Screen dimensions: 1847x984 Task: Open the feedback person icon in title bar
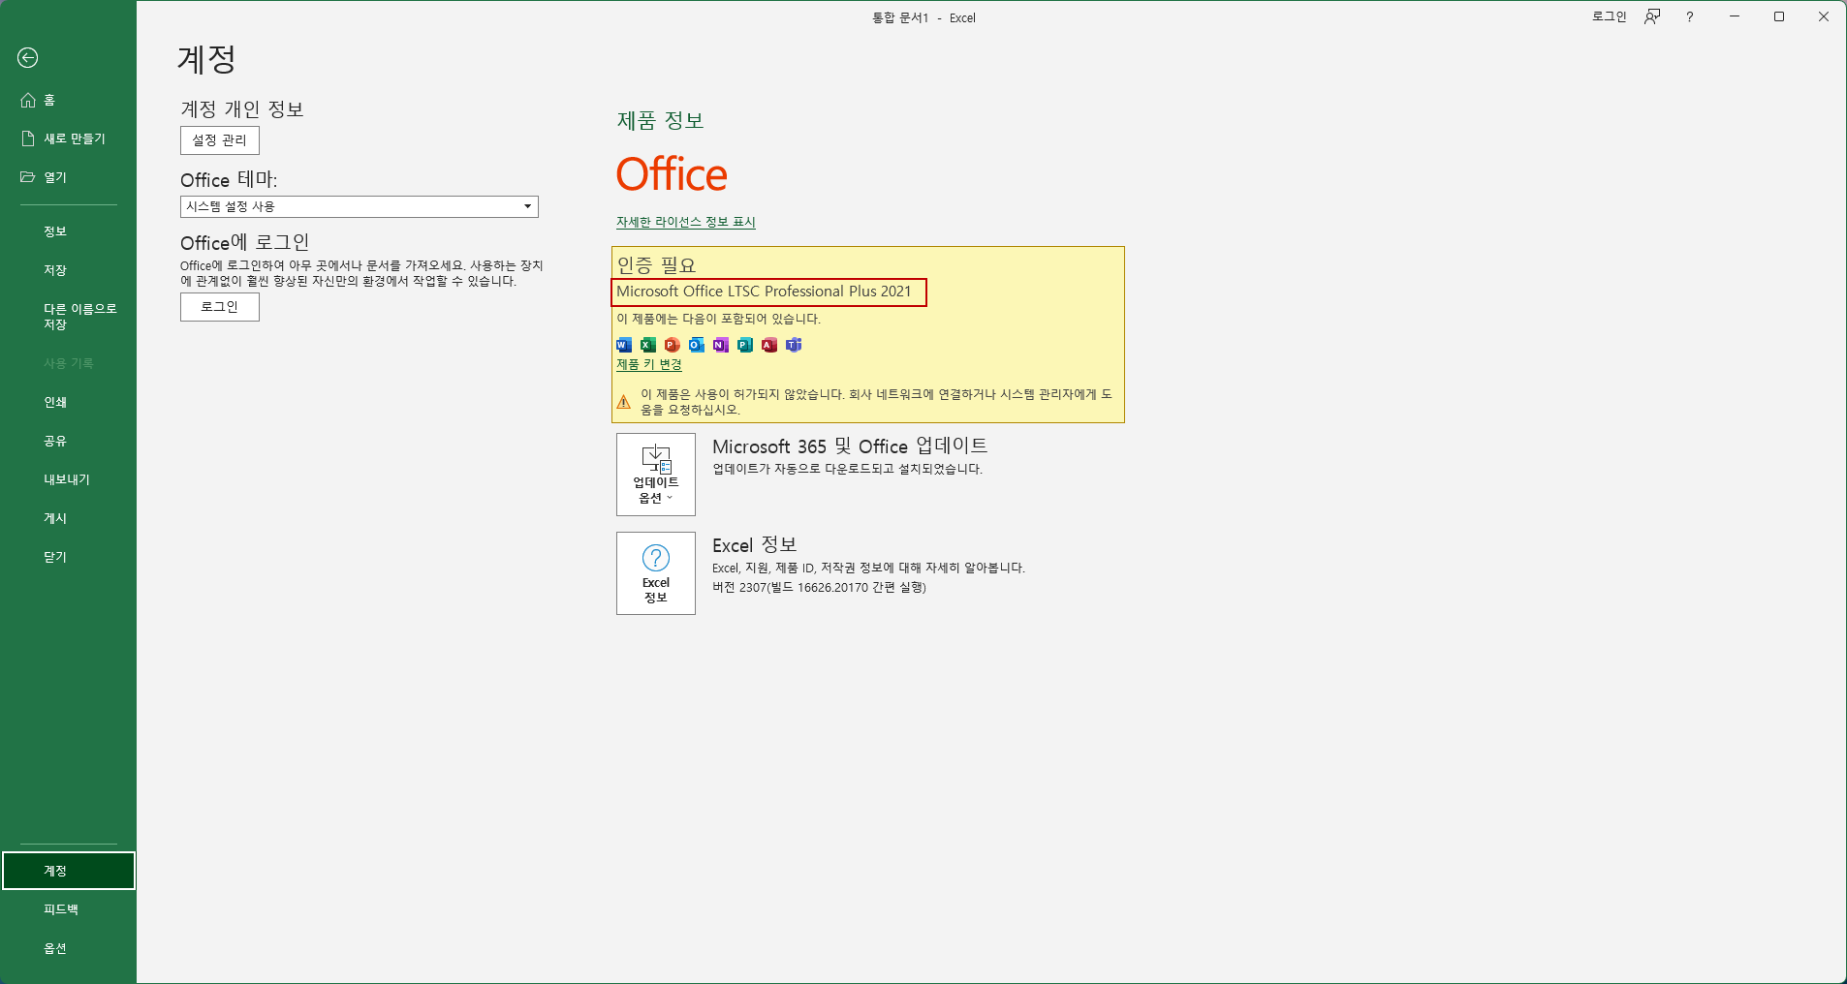(1652, 16)
